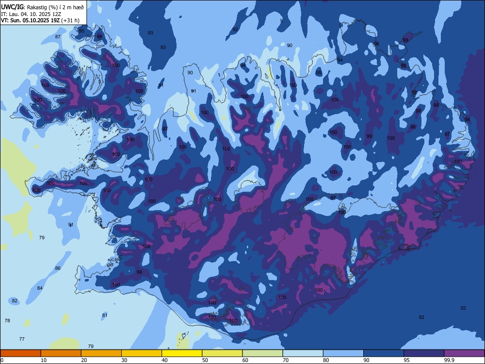The height and width of the screenshot is (364, 485).
Task: Select the '40' label under the color scale
Action: [x=165, y=360]
